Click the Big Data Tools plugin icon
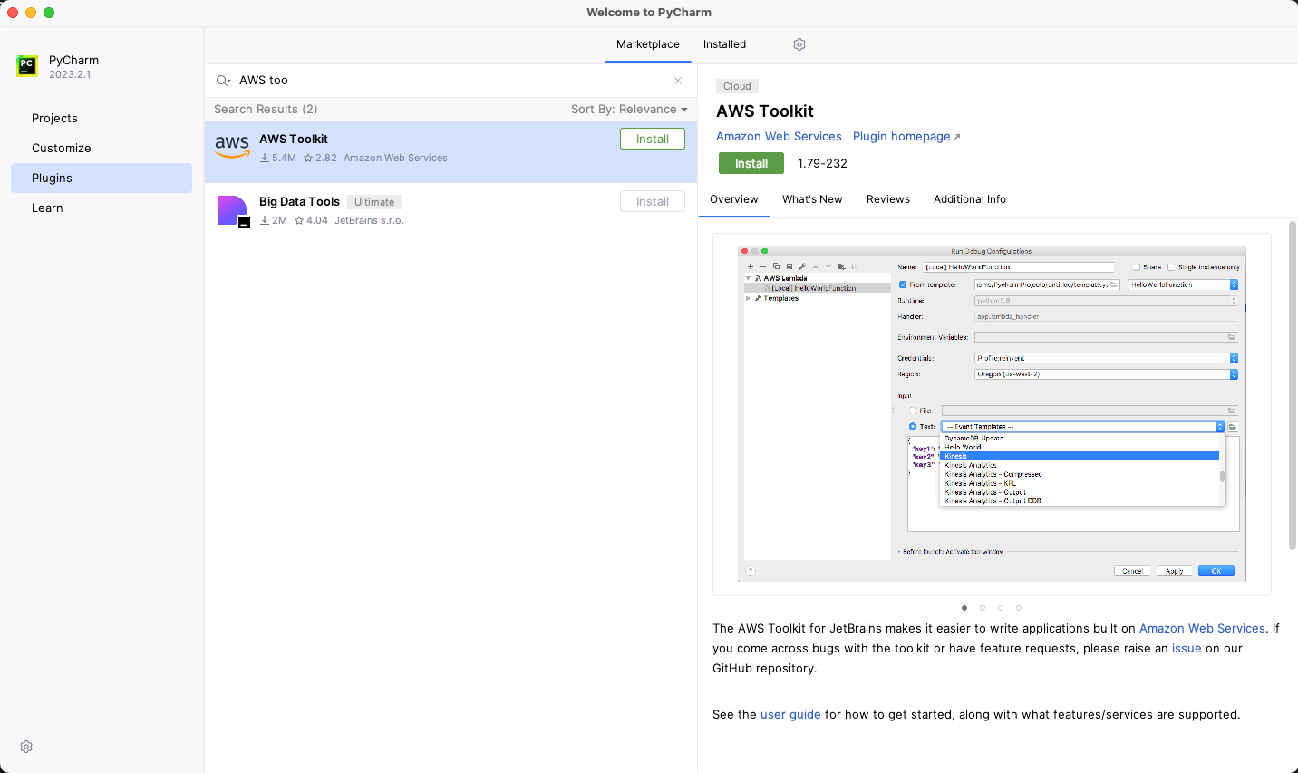The height and width of the screenshot is (773, 1298). 233,210
